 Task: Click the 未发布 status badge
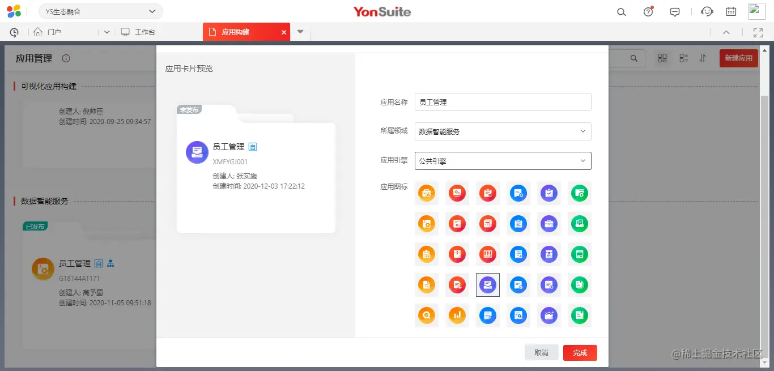tap(189, 110)
